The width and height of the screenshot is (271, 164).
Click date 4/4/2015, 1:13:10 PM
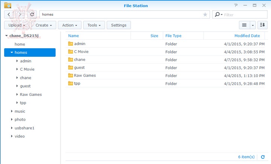pyautogui.click(x=244, y=76)
